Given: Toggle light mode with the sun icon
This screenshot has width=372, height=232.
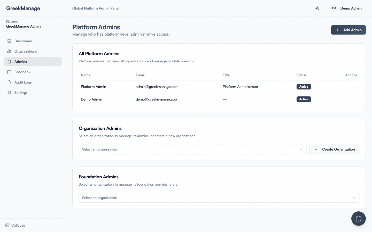Looking at the screenshot, I should click(317, 8).
